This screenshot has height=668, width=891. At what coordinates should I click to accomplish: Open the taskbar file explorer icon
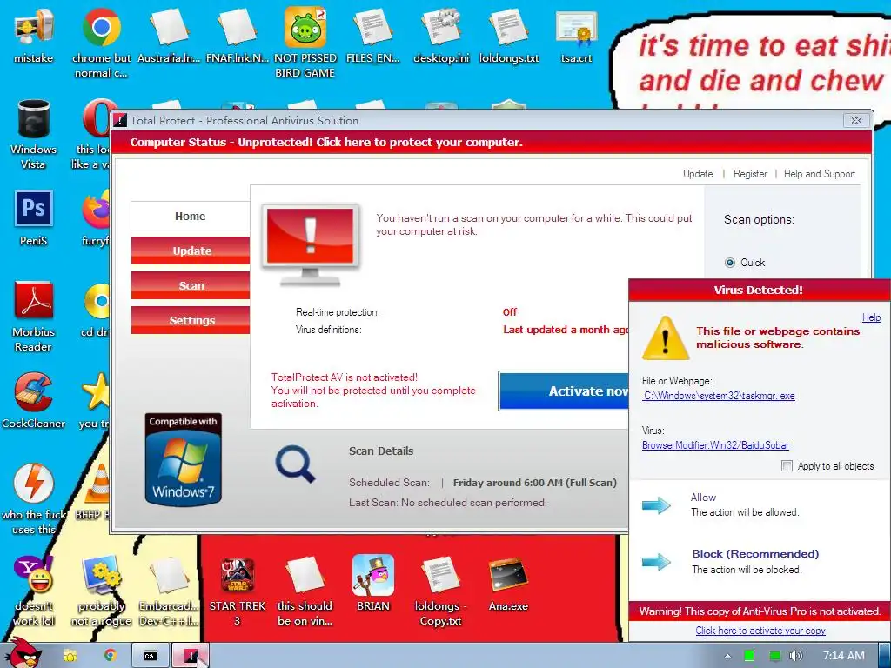point(70,656)
